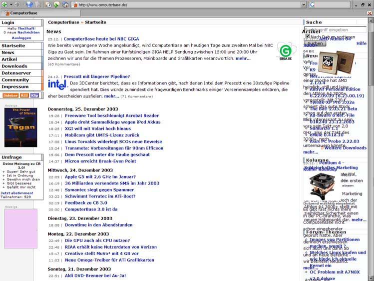374x281 pixels.
Task: Click the green Back arrow button
Action: (4, 4)
